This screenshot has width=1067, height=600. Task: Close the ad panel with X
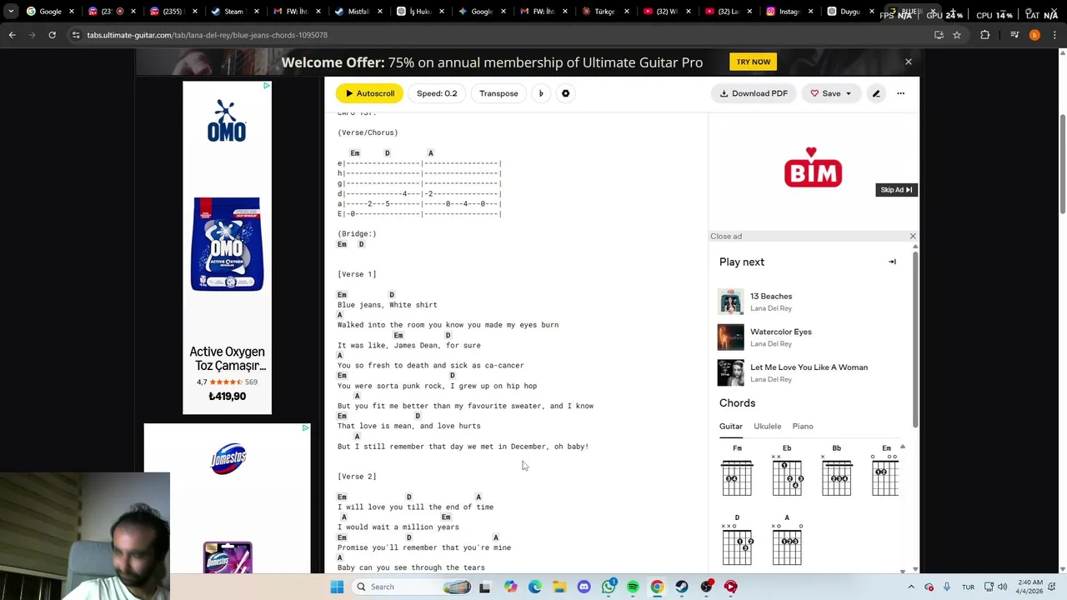[913, 237]
